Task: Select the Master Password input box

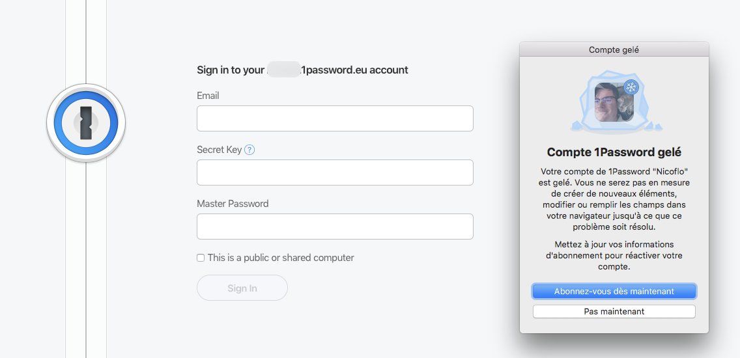Action: [x=335, y=227]
